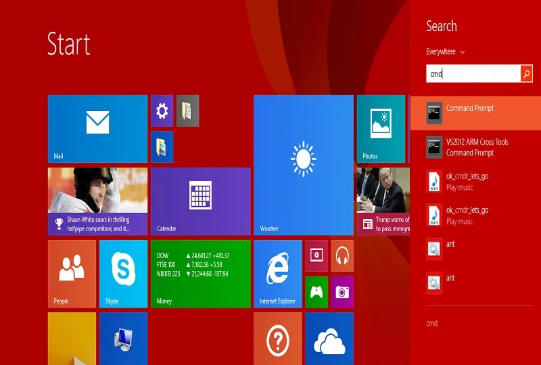541x365 pixels.
Task: Launch Internet Explorer tile
Action: tap(278, 274)
